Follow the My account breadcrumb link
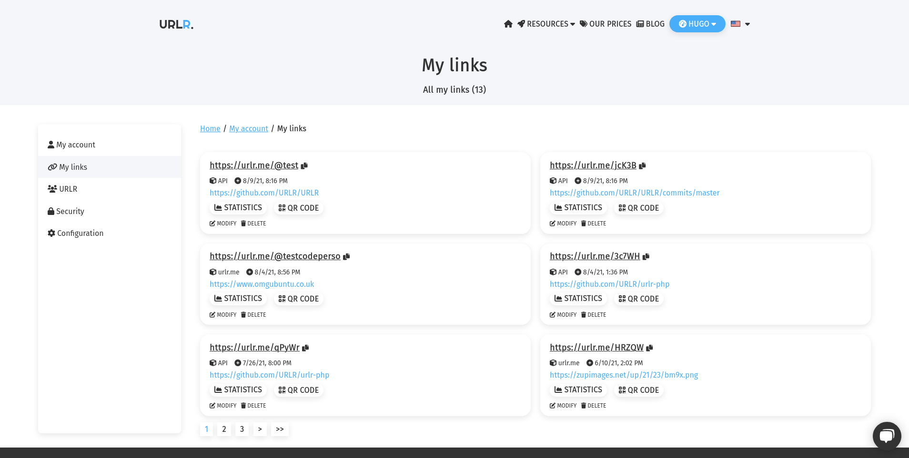This screenshot has height=458, width=909. [x=248, y=128]
